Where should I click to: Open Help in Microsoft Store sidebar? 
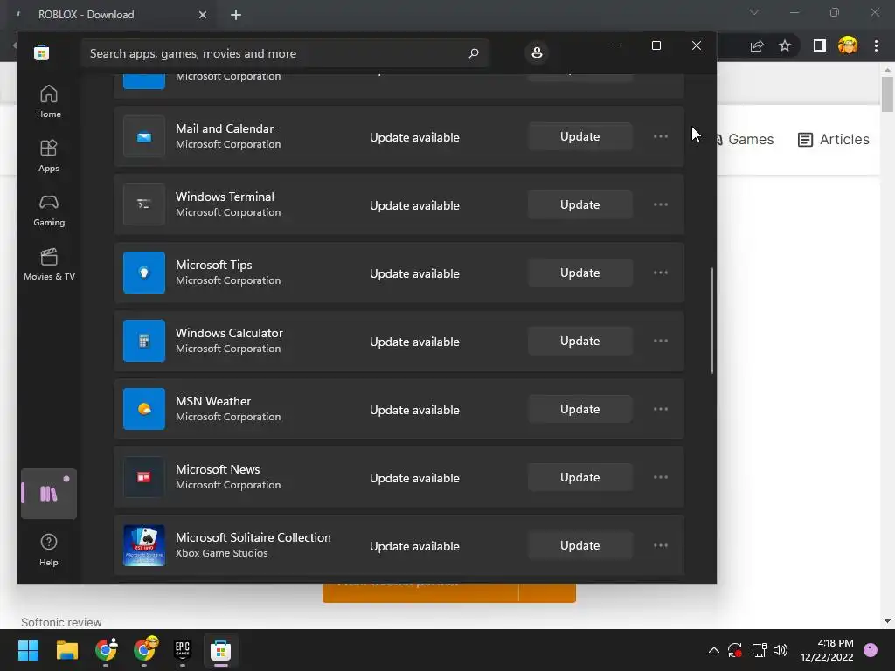pyautogui.click(x=49, y=550)
